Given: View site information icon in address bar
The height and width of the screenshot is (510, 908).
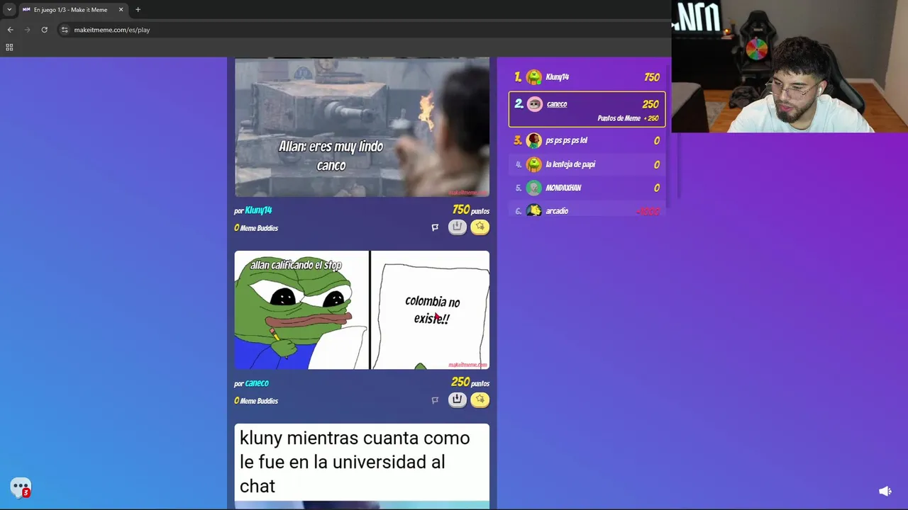Looking at the screenshot, I should [64, 30].
